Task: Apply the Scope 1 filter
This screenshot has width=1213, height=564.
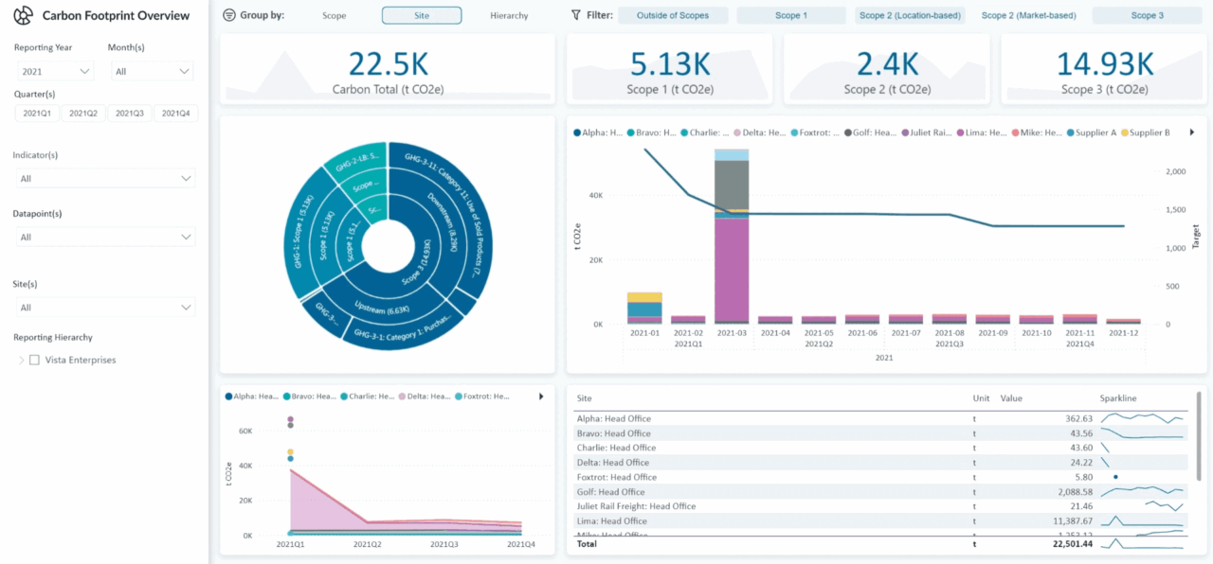Action: click(791, 14)
